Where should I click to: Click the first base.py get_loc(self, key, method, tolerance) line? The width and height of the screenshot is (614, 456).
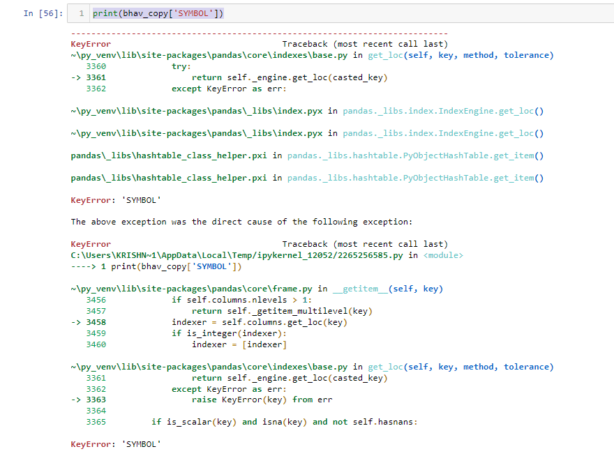312,55
